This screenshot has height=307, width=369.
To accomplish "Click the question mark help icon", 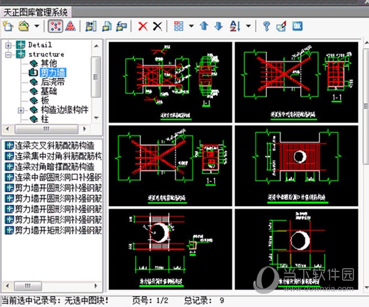I will pyautogui.click(x=266, y=26).
